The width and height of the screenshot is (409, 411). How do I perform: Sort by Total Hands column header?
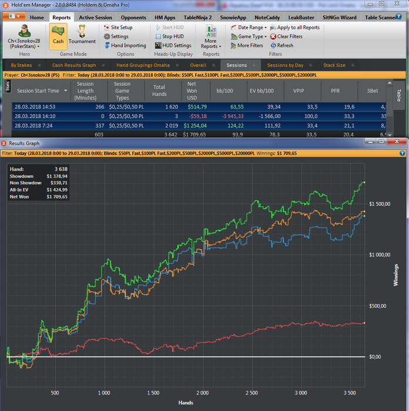[x=159, y=90]
